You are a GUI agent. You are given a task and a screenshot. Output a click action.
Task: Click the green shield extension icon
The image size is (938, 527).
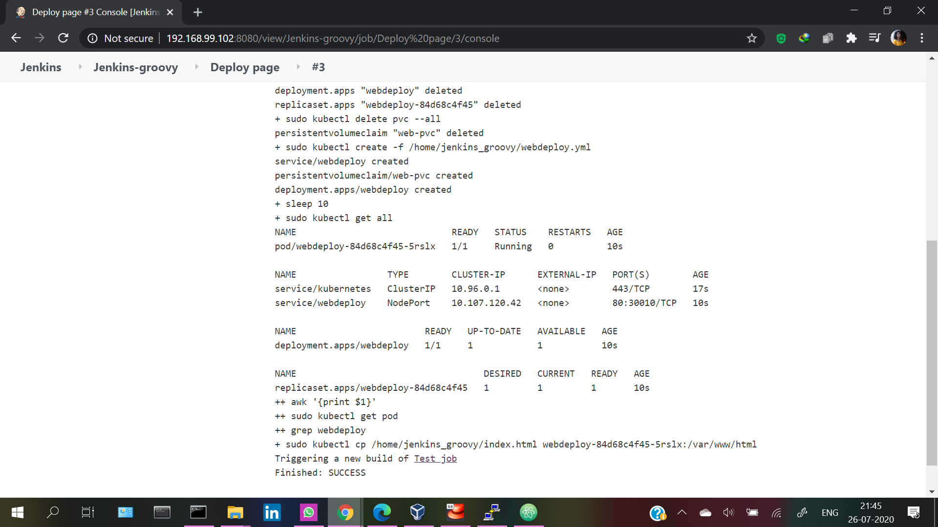(781, 38)
